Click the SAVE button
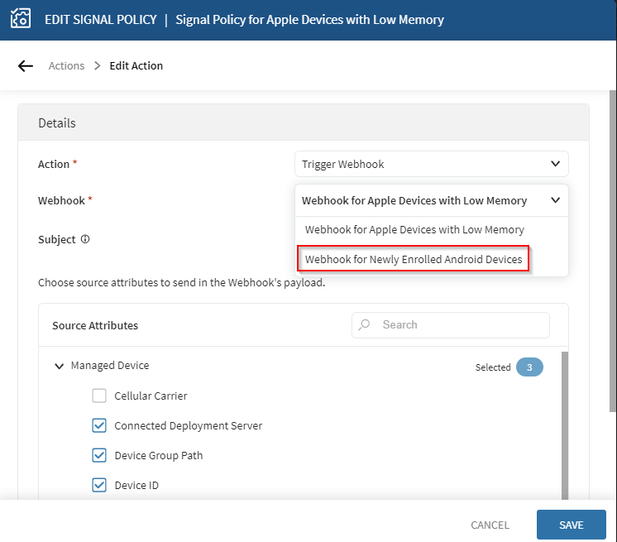The height and width of the screenshot is (542, 617). tap(571, 525)
